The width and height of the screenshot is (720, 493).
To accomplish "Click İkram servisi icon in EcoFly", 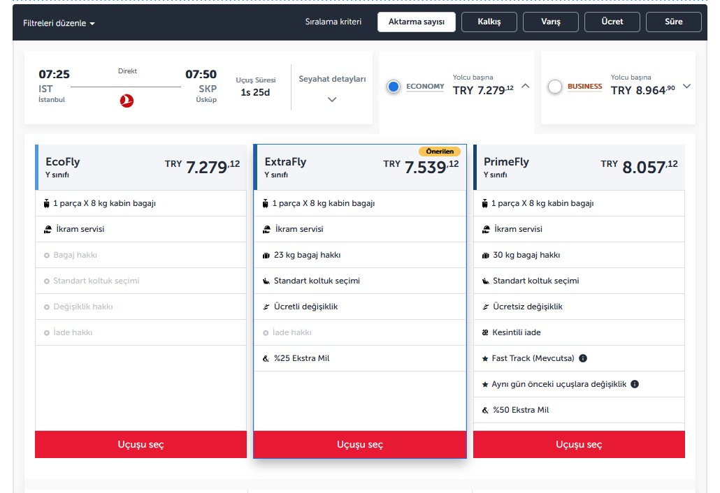I will 48,229.
